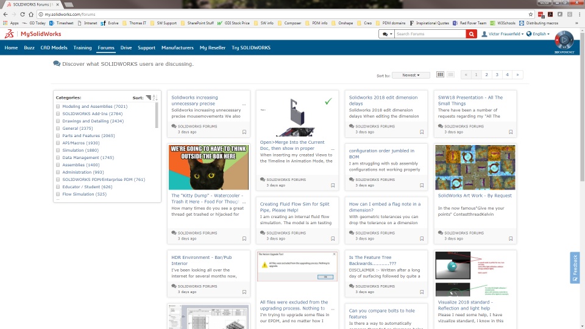Sort categories alphabetically icon
This screenshot has height=329, width=585.
(x=155, y=97)
